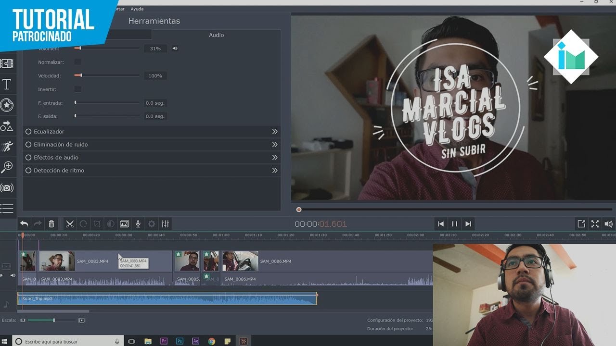Turn on the Eliminación de ruido circle

pos(28,145)
